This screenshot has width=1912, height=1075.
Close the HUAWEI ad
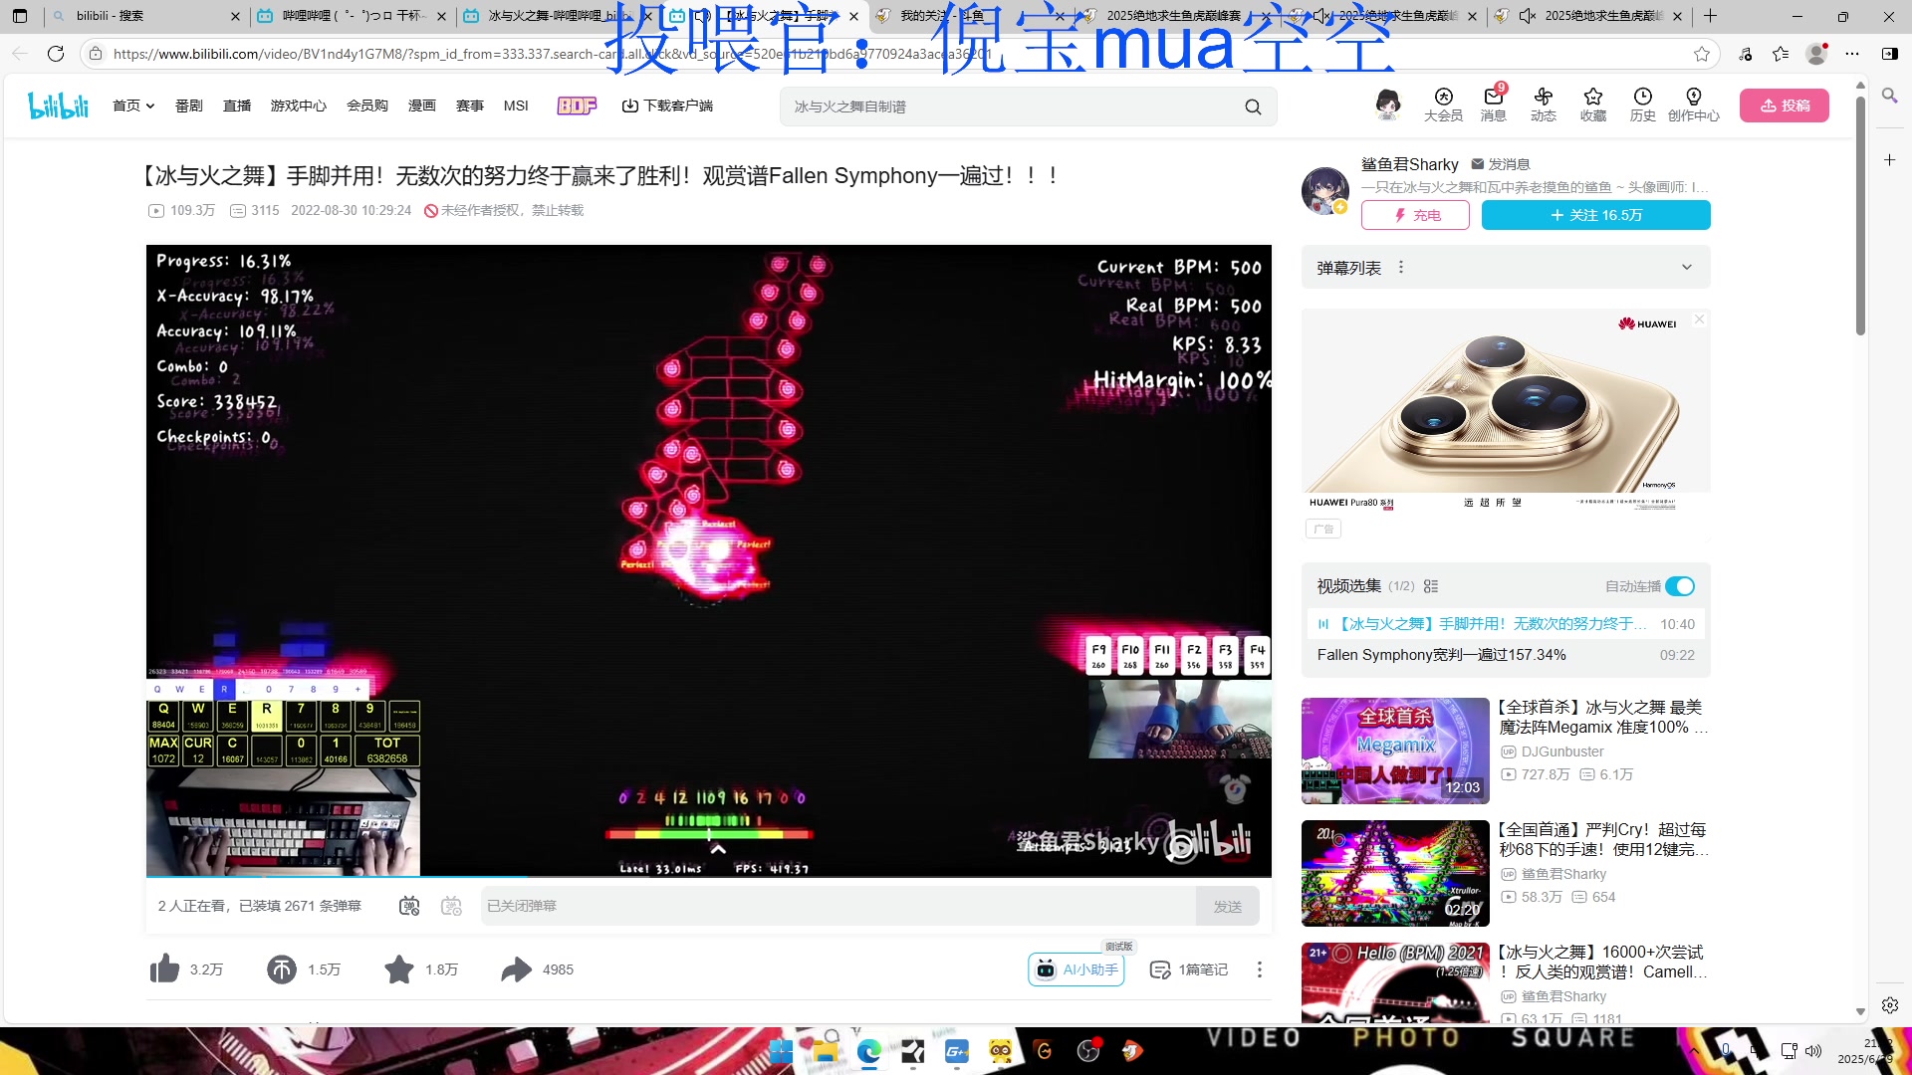[1700, 320]
